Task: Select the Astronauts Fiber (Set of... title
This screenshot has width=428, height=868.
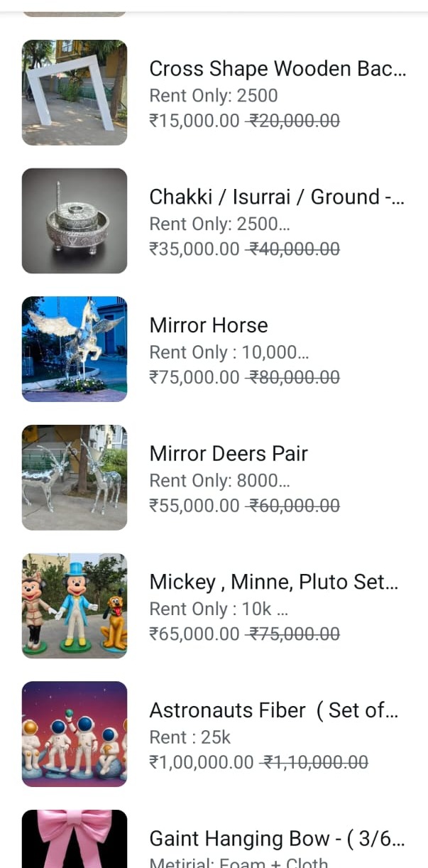Action: click(274, 710)
